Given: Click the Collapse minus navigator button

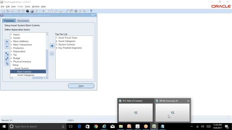Looking at the screenshot, I should tap(7, 47).
